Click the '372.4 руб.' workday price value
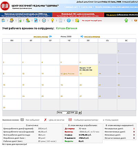138x147 pixels. coord(43,129)
